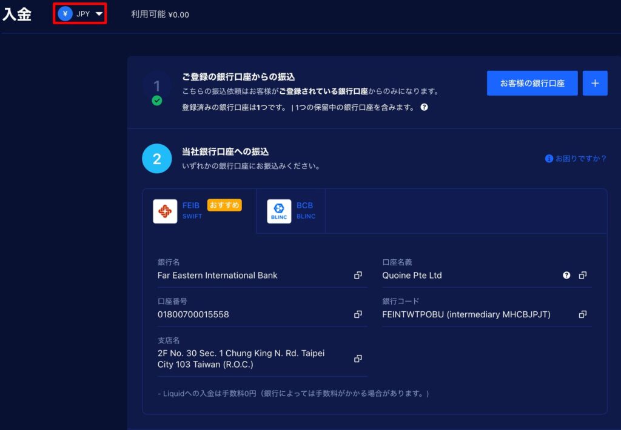Copy account holder Quoine Pte Ltd
The height and width of the screenshot is (430, 621).
click(x=583, y=276)
